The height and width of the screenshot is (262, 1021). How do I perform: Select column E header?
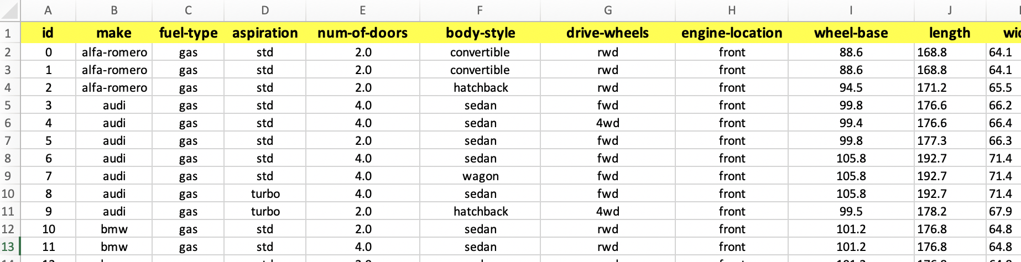(363, 11)
